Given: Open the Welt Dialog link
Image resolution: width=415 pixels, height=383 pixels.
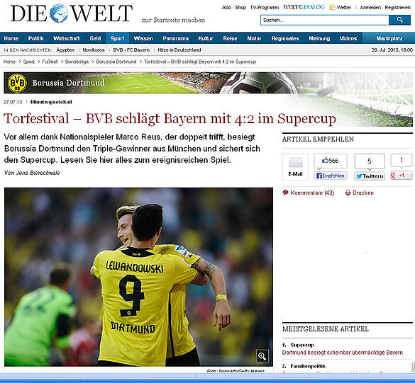Looking at the screenshot, I should coord(304,7).
